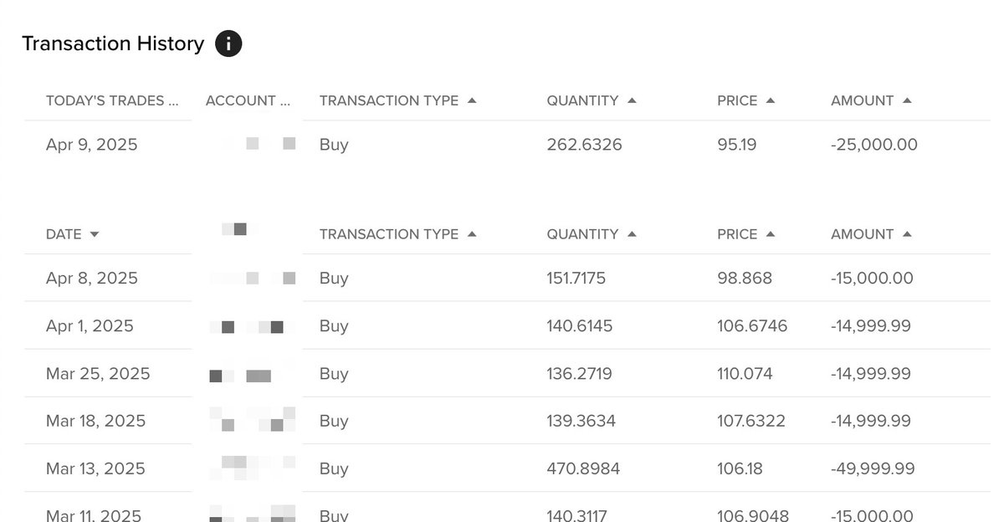This screenshot has height=522, width=1004.
Task: Click amount value -25,000.00
Action: [x=874, y=145]
